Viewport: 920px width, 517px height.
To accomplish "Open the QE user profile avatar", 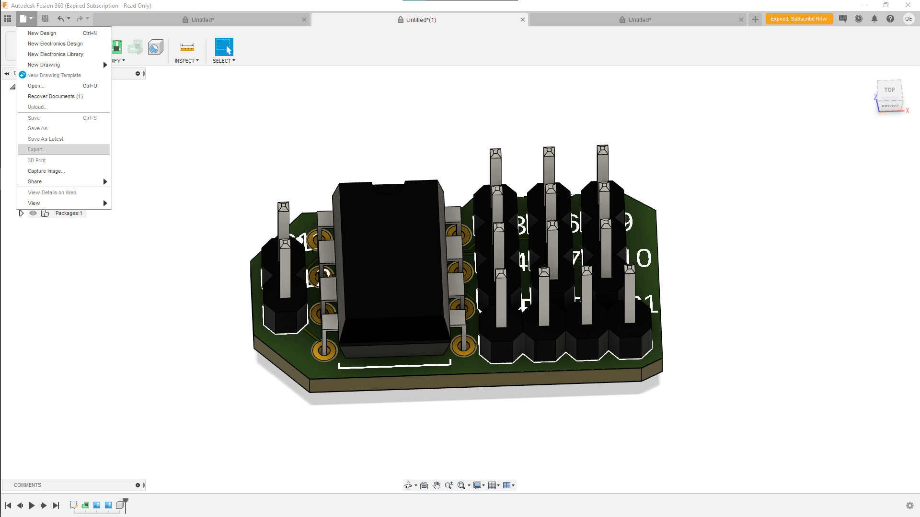I will coord(908,19).
